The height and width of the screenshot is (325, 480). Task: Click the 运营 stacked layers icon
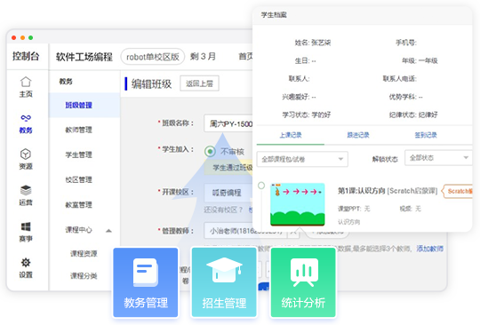(26, 190)
